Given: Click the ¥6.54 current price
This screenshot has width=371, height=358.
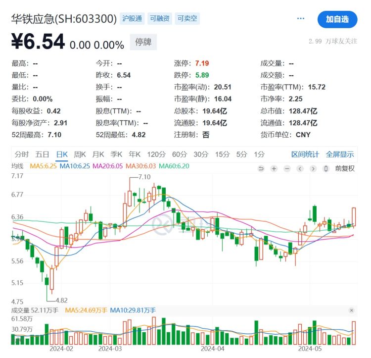Looking at the screenshot, I should [x=38, y=42].
